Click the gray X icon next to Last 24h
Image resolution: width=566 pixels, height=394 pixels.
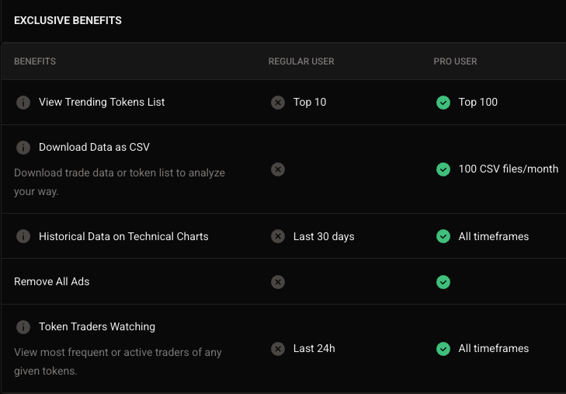[x=278, y=349]
